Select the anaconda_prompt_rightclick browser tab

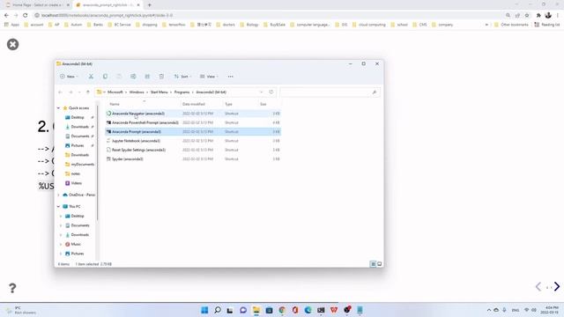tap(108, 5)
